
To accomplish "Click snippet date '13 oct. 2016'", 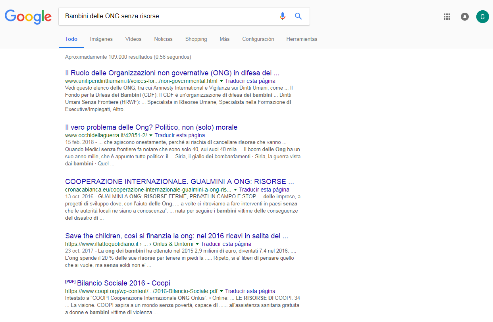I will click(x=79, y=197).
